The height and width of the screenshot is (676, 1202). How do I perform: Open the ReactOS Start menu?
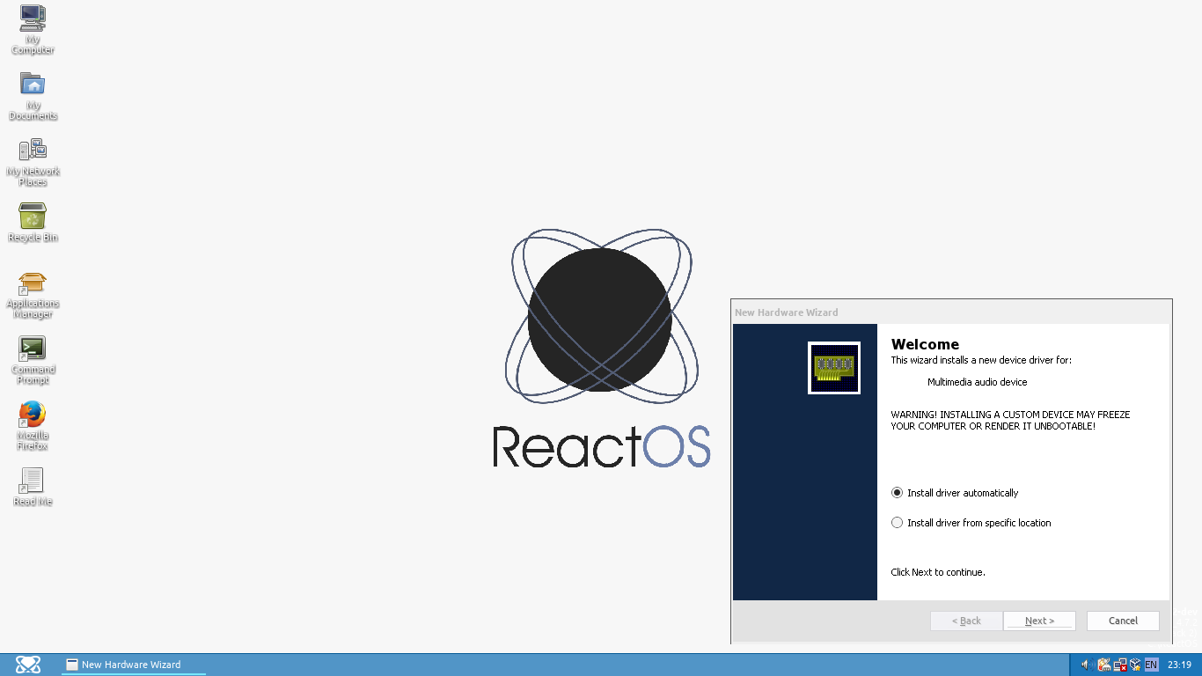[28, 665]
